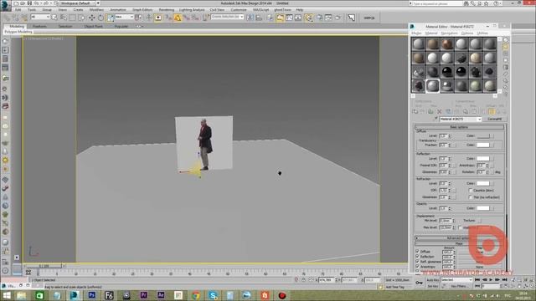Switch to the Freeform ribbon tab

pos(39,26)
